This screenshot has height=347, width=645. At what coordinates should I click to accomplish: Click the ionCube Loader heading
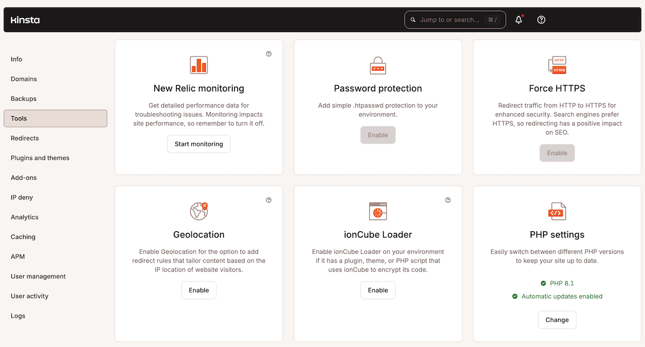pos(378,235)
